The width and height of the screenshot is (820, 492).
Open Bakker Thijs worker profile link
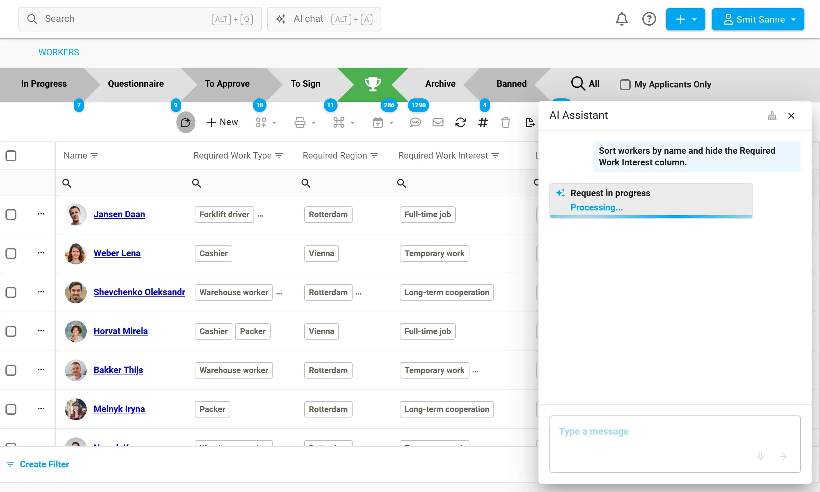tap(118, 370)
